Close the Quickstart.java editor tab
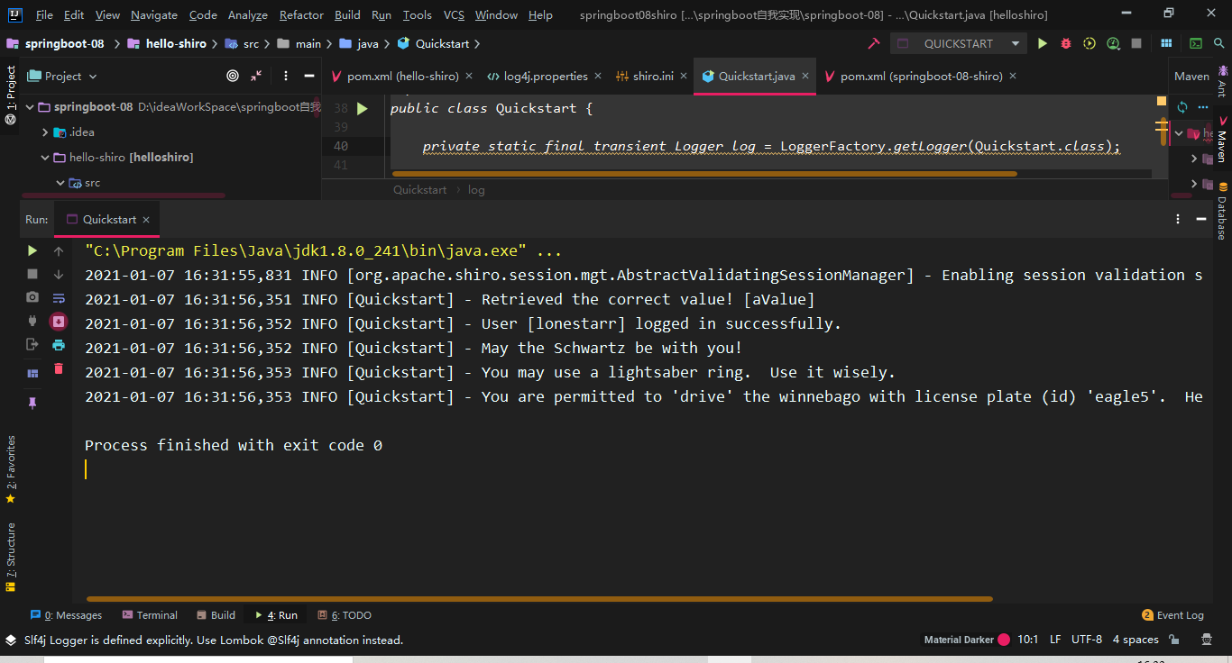Image resolution: width=1232 pixels, height=663 pixels. pyautogui.click(x=805, y=77)
